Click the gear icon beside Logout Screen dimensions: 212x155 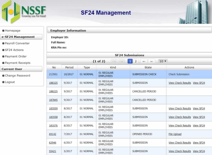click(x=3, y=82)
